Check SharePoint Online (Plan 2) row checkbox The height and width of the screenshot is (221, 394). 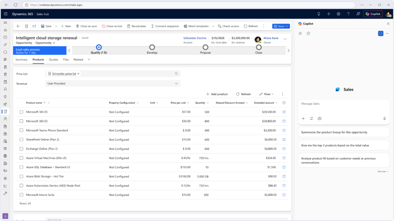click(21, 139)
